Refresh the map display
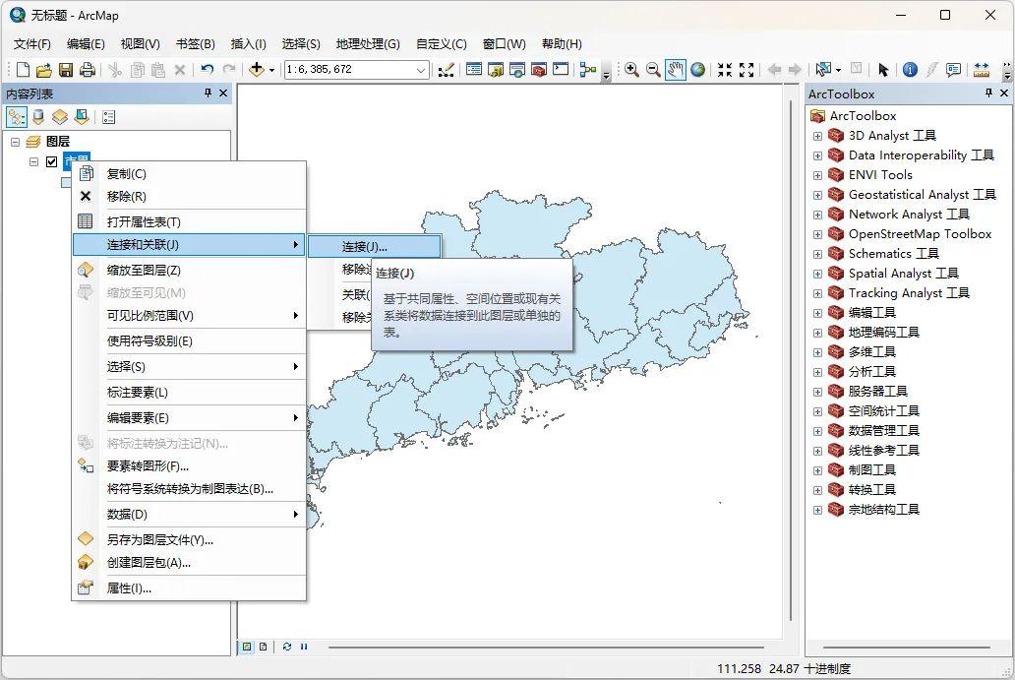Viewport: 1015px width, 680px height. [287, 647]
